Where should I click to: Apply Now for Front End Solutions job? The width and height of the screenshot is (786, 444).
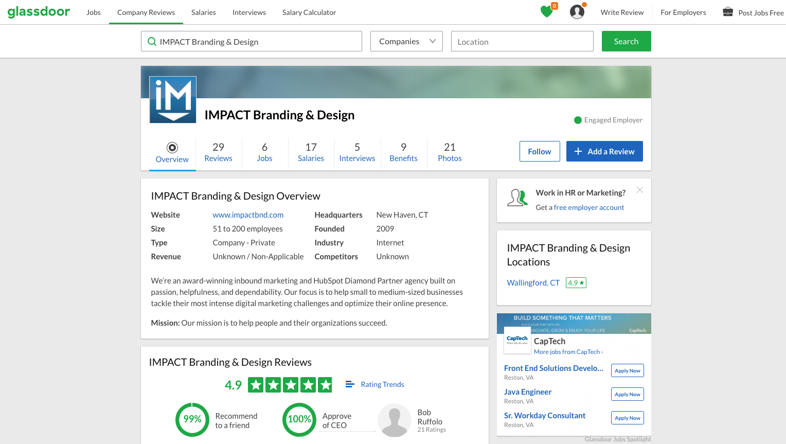point(628,370)
